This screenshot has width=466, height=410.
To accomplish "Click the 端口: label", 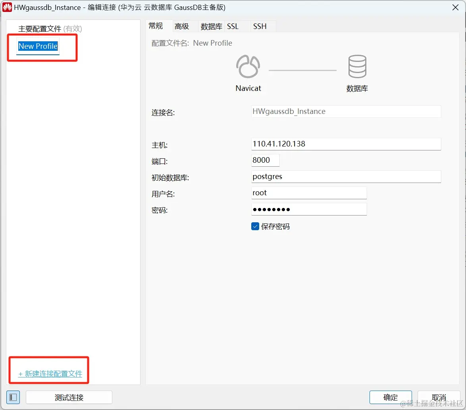I will tap(160, 161).
